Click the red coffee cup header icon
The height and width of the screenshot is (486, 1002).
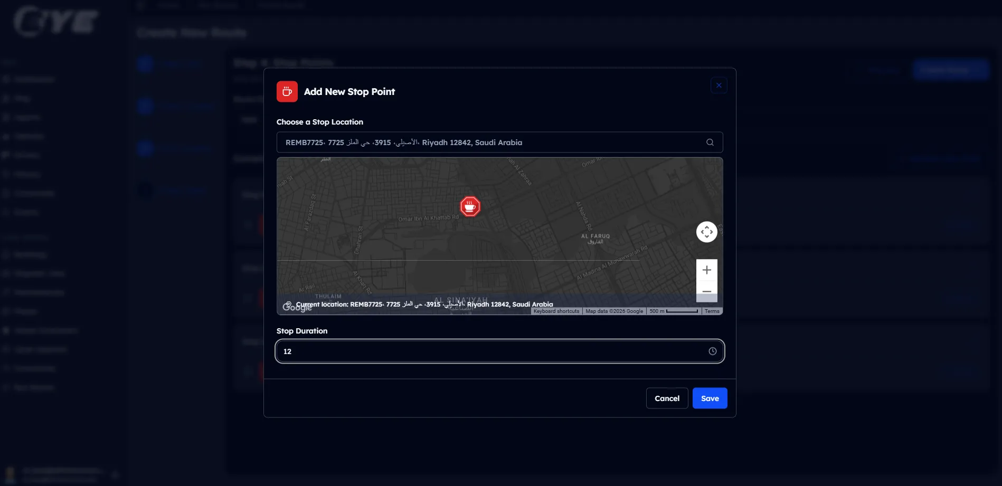[x=287, y=92]
